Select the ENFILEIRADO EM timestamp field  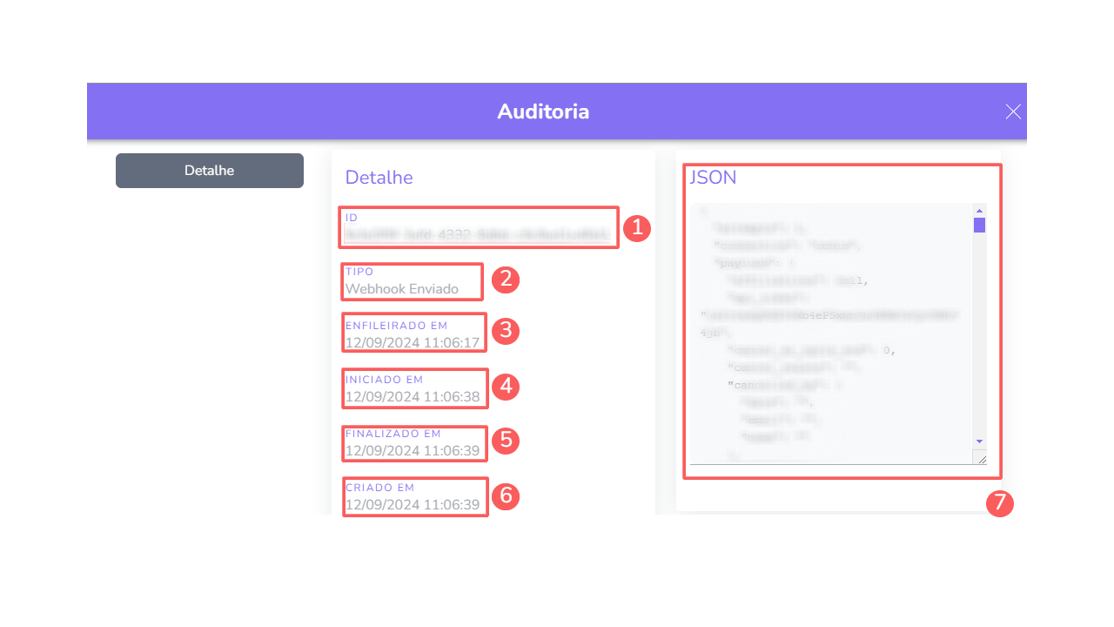click(413, 340)
